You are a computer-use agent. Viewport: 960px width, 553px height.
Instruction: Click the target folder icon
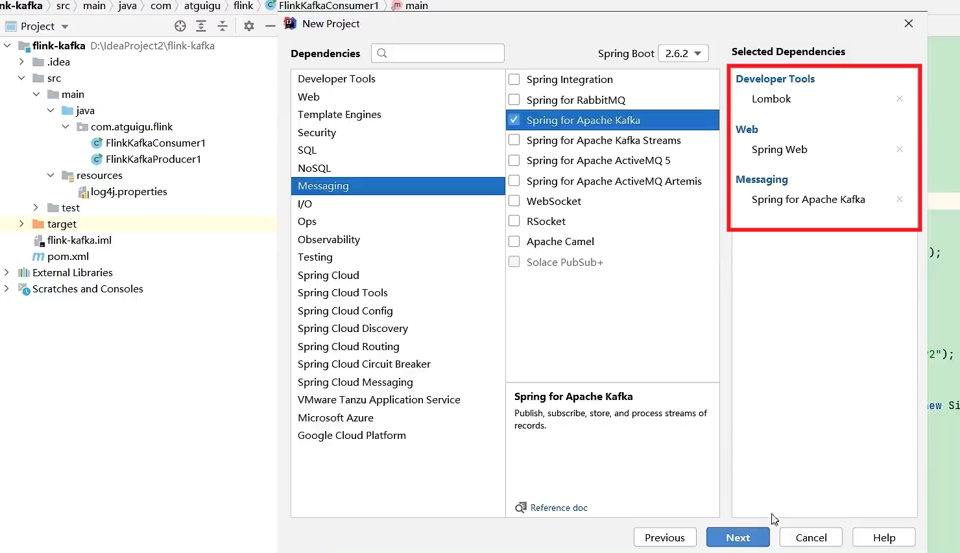click(x=38, y=224)
